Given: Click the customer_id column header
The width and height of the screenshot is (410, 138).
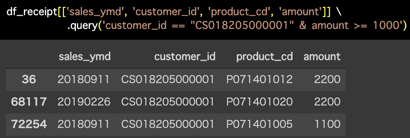Looking at the screenshot, I should click(x=185, y=56).
